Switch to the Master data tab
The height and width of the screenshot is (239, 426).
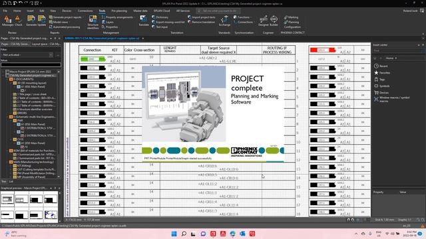point(140,11)
